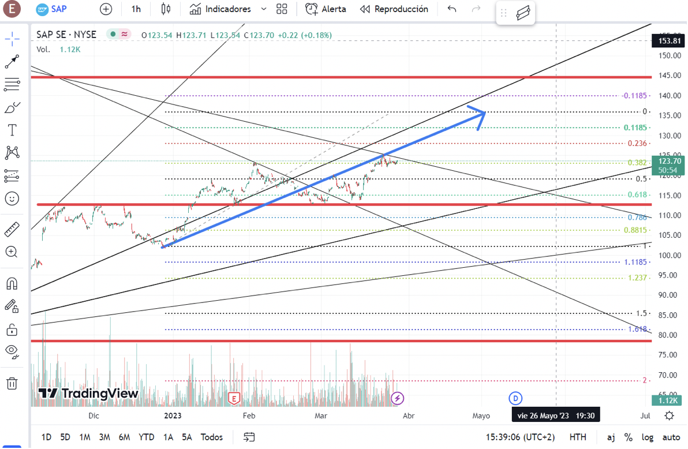
Task: Set range to 5D
Action: pyautogui.click(x=65, y=437)
